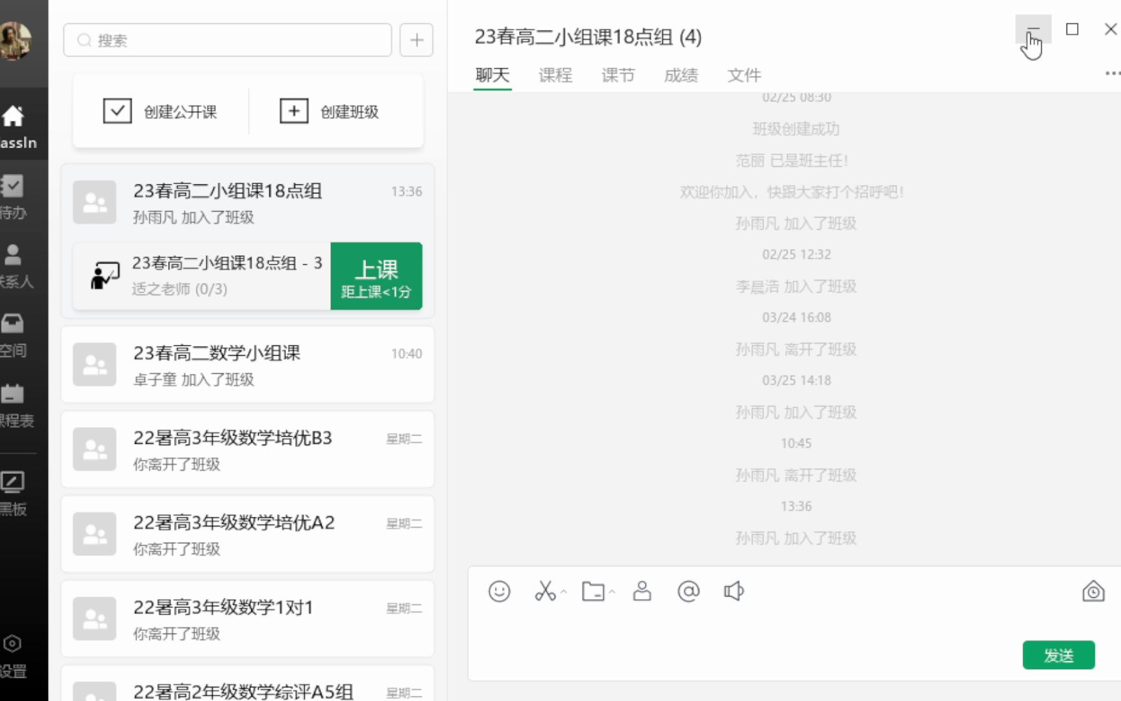Switch to the 成绩 grades tab
This screenshot has width=1121, height=701.
coord(681,75)
